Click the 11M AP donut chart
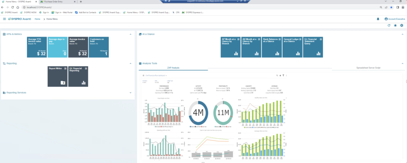407x163 pixels. click(x=223, y=113)
